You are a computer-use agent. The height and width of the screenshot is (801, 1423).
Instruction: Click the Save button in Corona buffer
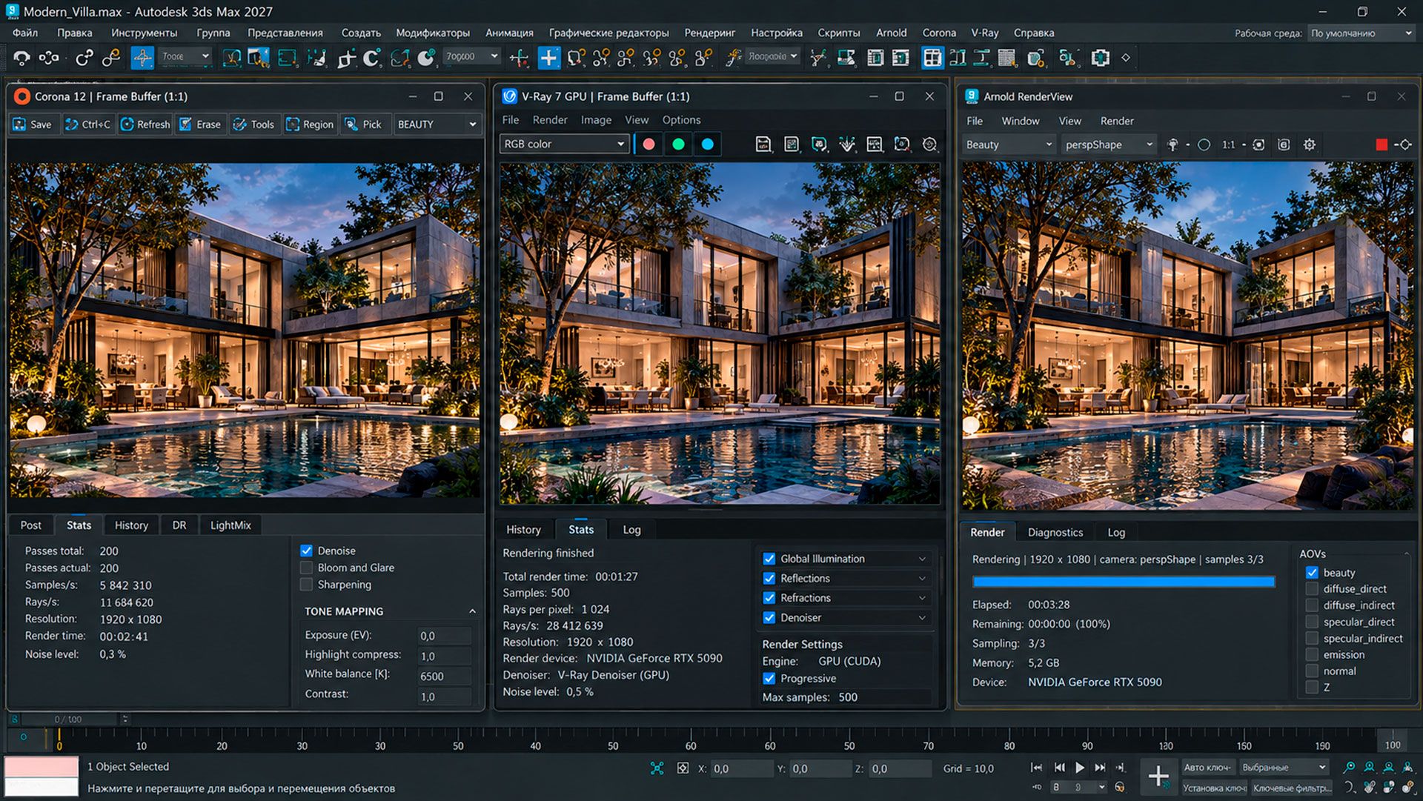pyautogui.click(x=32, y=124)
